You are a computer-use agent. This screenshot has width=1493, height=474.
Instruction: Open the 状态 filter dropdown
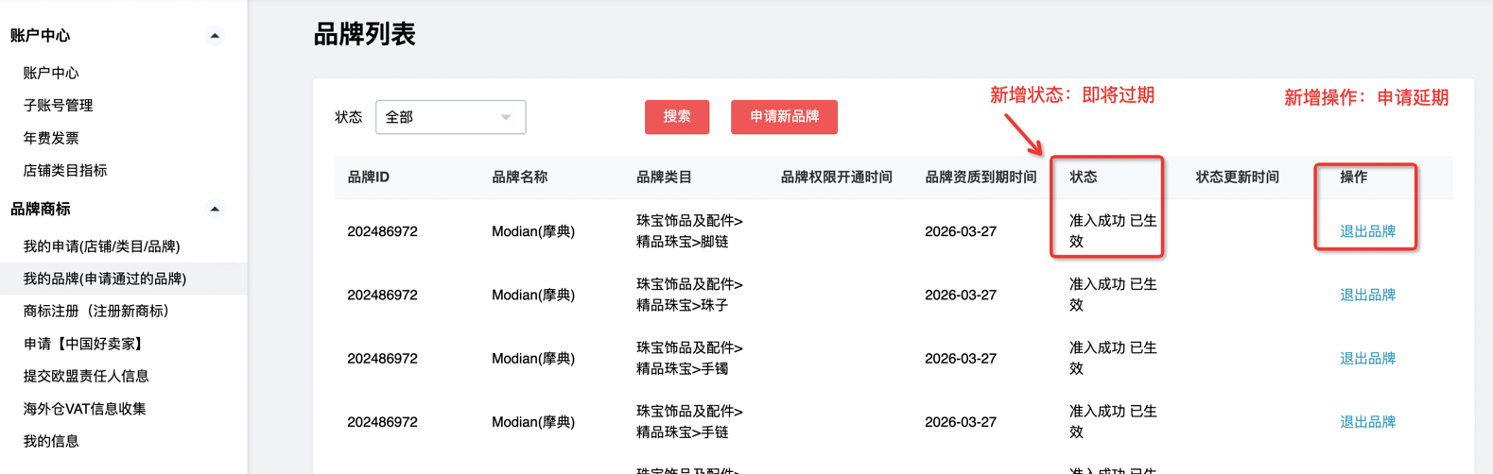[450, 117]
